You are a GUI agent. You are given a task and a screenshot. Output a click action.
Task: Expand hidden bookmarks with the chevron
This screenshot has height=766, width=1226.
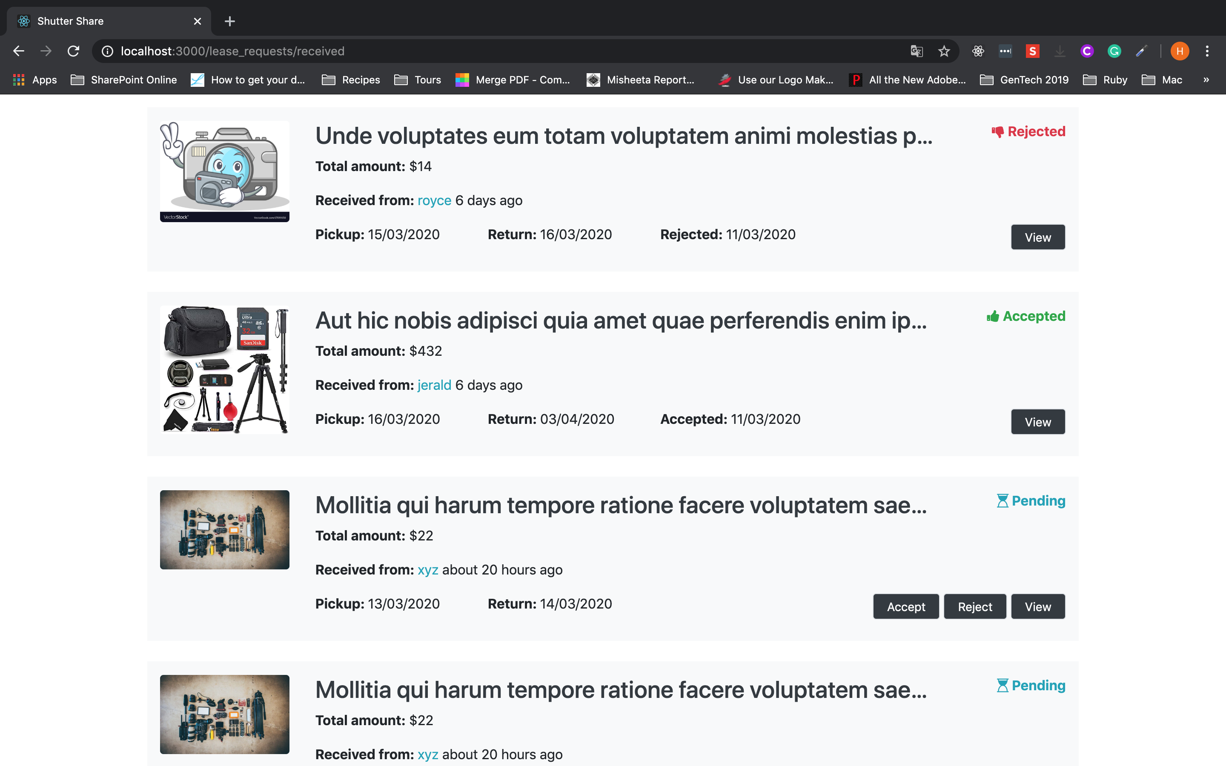(1206, 80)
